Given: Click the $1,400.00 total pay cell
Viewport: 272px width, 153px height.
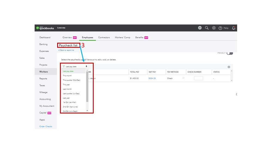Looking at the screenshot, I should (x=134, y=78).
